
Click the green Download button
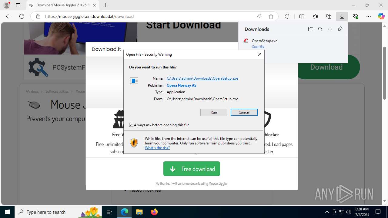(326, 67)
